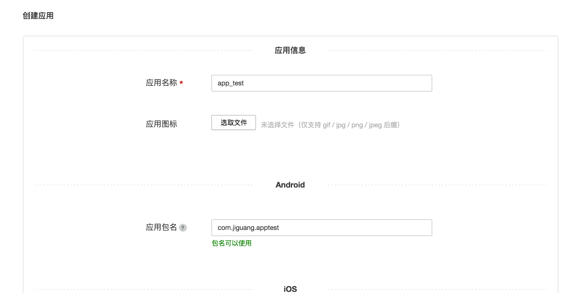Click the 创建应用 page title

pos(38,16)
